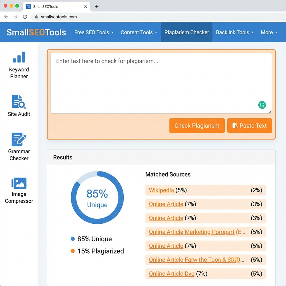Click the Results panel header
This screenshot has width=286, height=286.
pos(161,158)
